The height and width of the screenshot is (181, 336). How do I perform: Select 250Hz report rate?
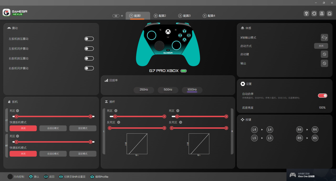144,90
